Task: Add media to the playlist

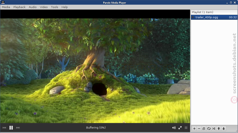Action: 194,129
